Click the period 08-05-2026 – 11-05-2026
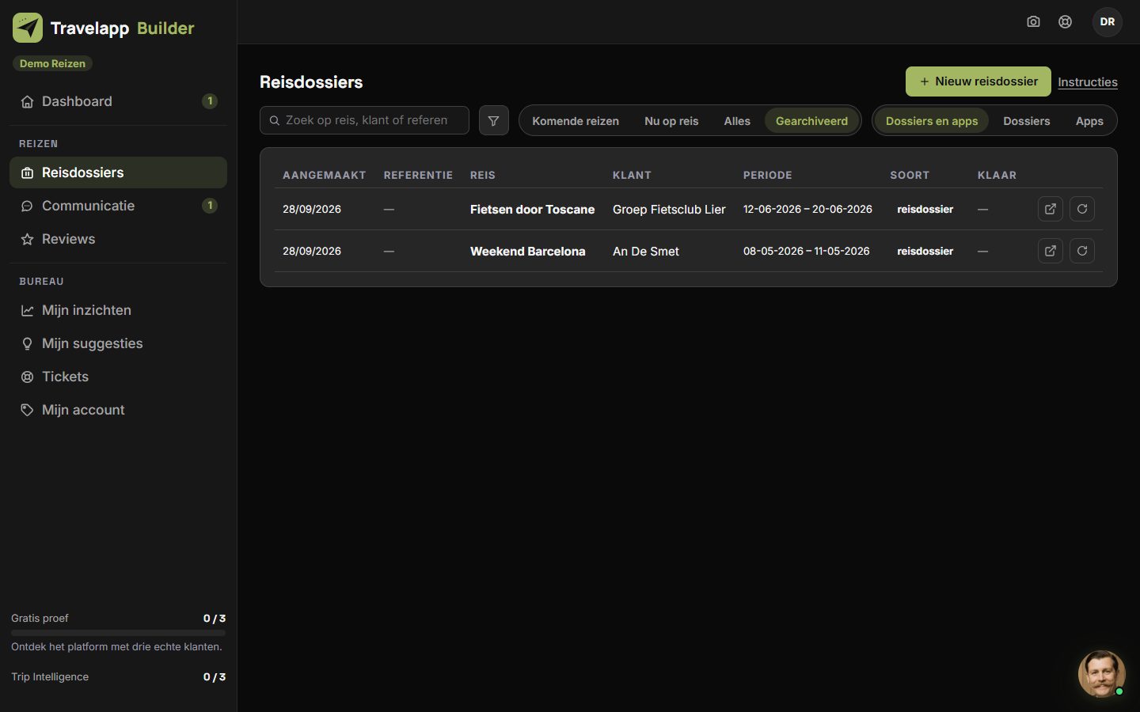The width and height of the screenshot is (1140, 712). [x=807, y=251]
